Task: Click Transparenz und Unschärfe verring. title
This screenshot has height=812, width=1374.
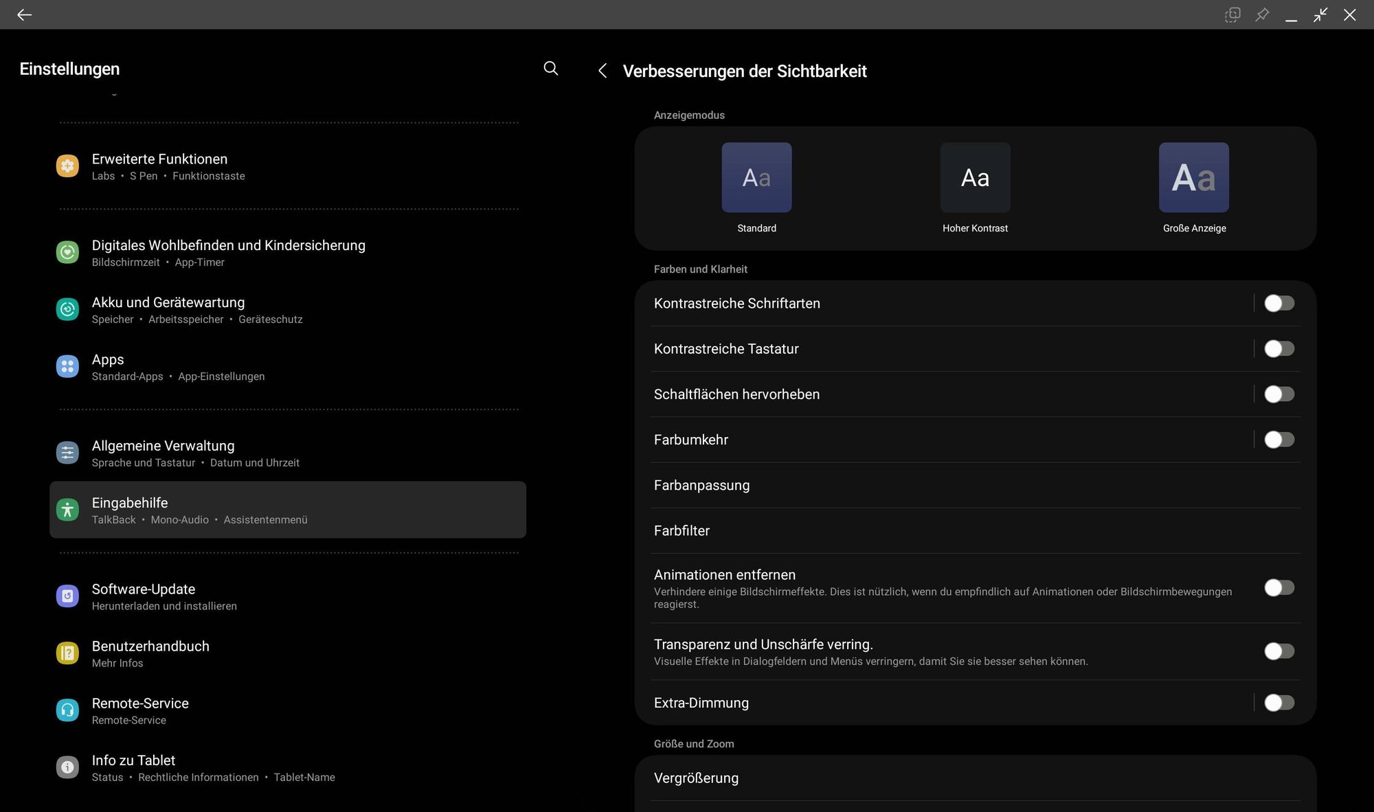Action: (763, 644)
